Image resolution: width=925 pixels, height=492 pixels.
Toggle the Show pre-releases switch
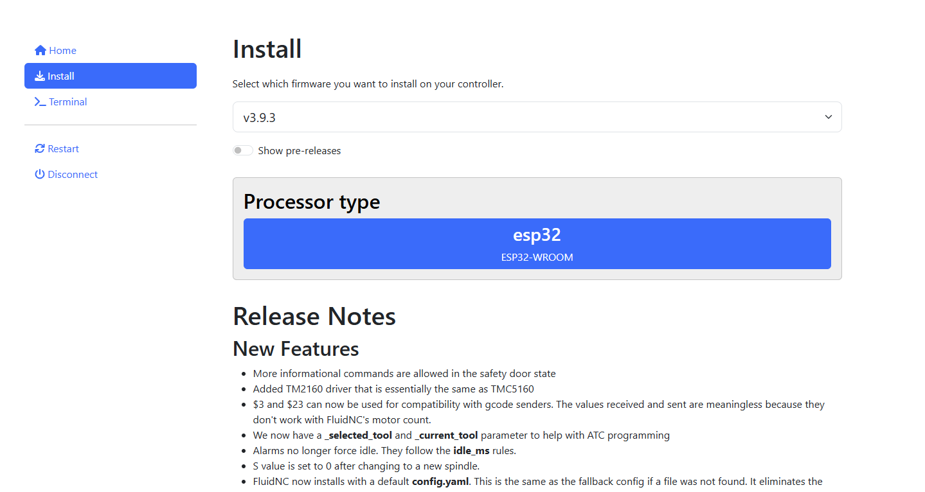[243, 150]
